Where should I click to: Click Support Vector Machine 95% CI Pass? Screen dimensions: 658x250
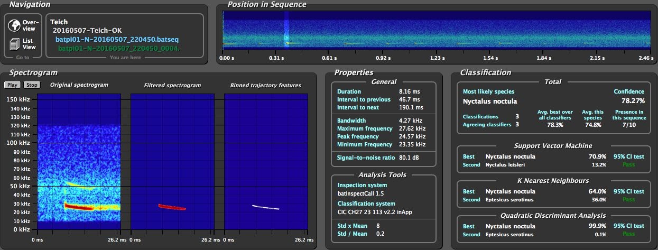[x=628, y=164]
